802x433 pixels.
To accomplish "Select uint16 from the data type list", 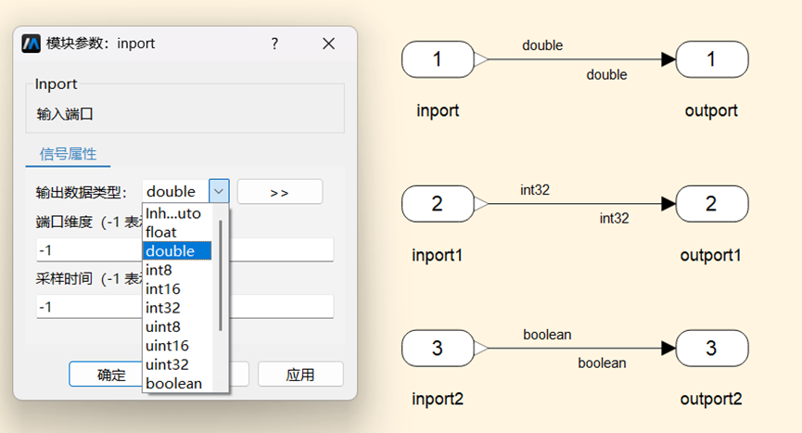I will (x=177, y=346).
